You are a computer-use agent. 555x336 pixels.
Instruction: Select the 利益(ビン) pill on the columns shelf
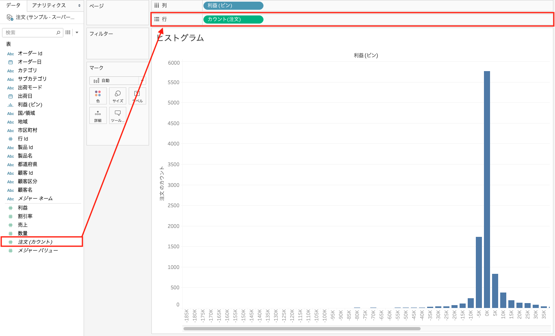pyautogui.click(x=233, y=6)
